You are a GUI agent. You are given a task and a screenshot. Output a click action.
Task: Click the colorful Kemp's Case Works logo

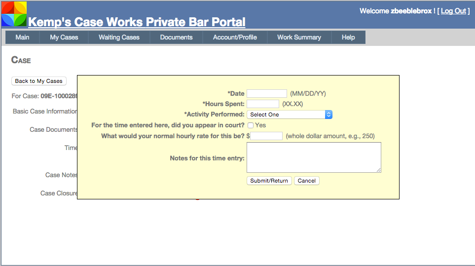coord(14,14)
